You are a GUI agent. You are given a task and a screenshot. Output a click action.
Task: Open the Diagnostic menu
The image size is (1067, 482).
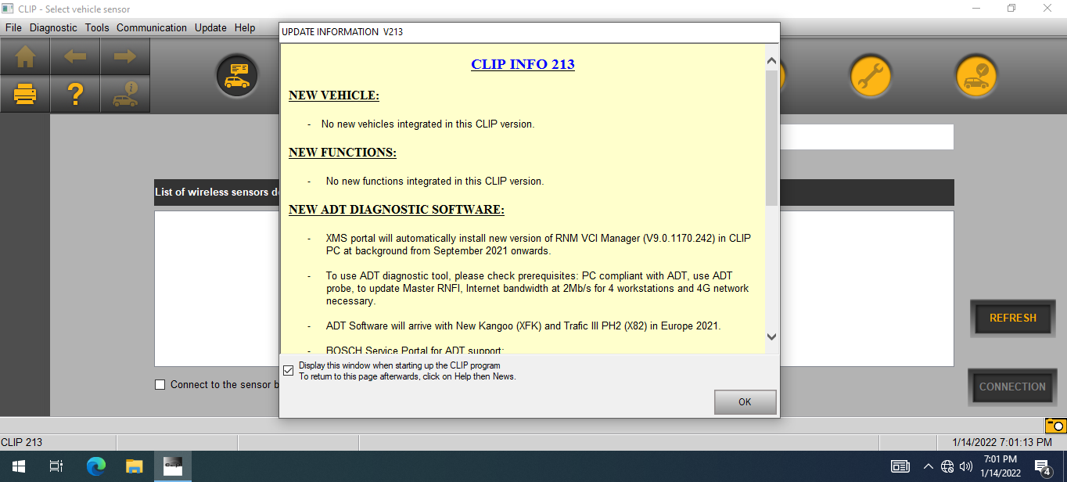(x=53, y=27)
